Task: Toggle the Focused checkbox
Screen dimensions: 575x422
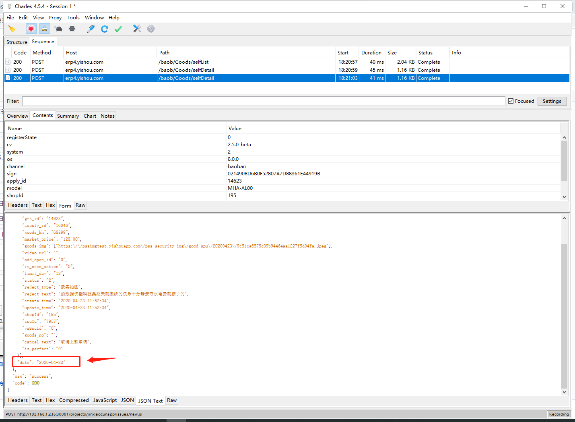Action: coord(511,101)
